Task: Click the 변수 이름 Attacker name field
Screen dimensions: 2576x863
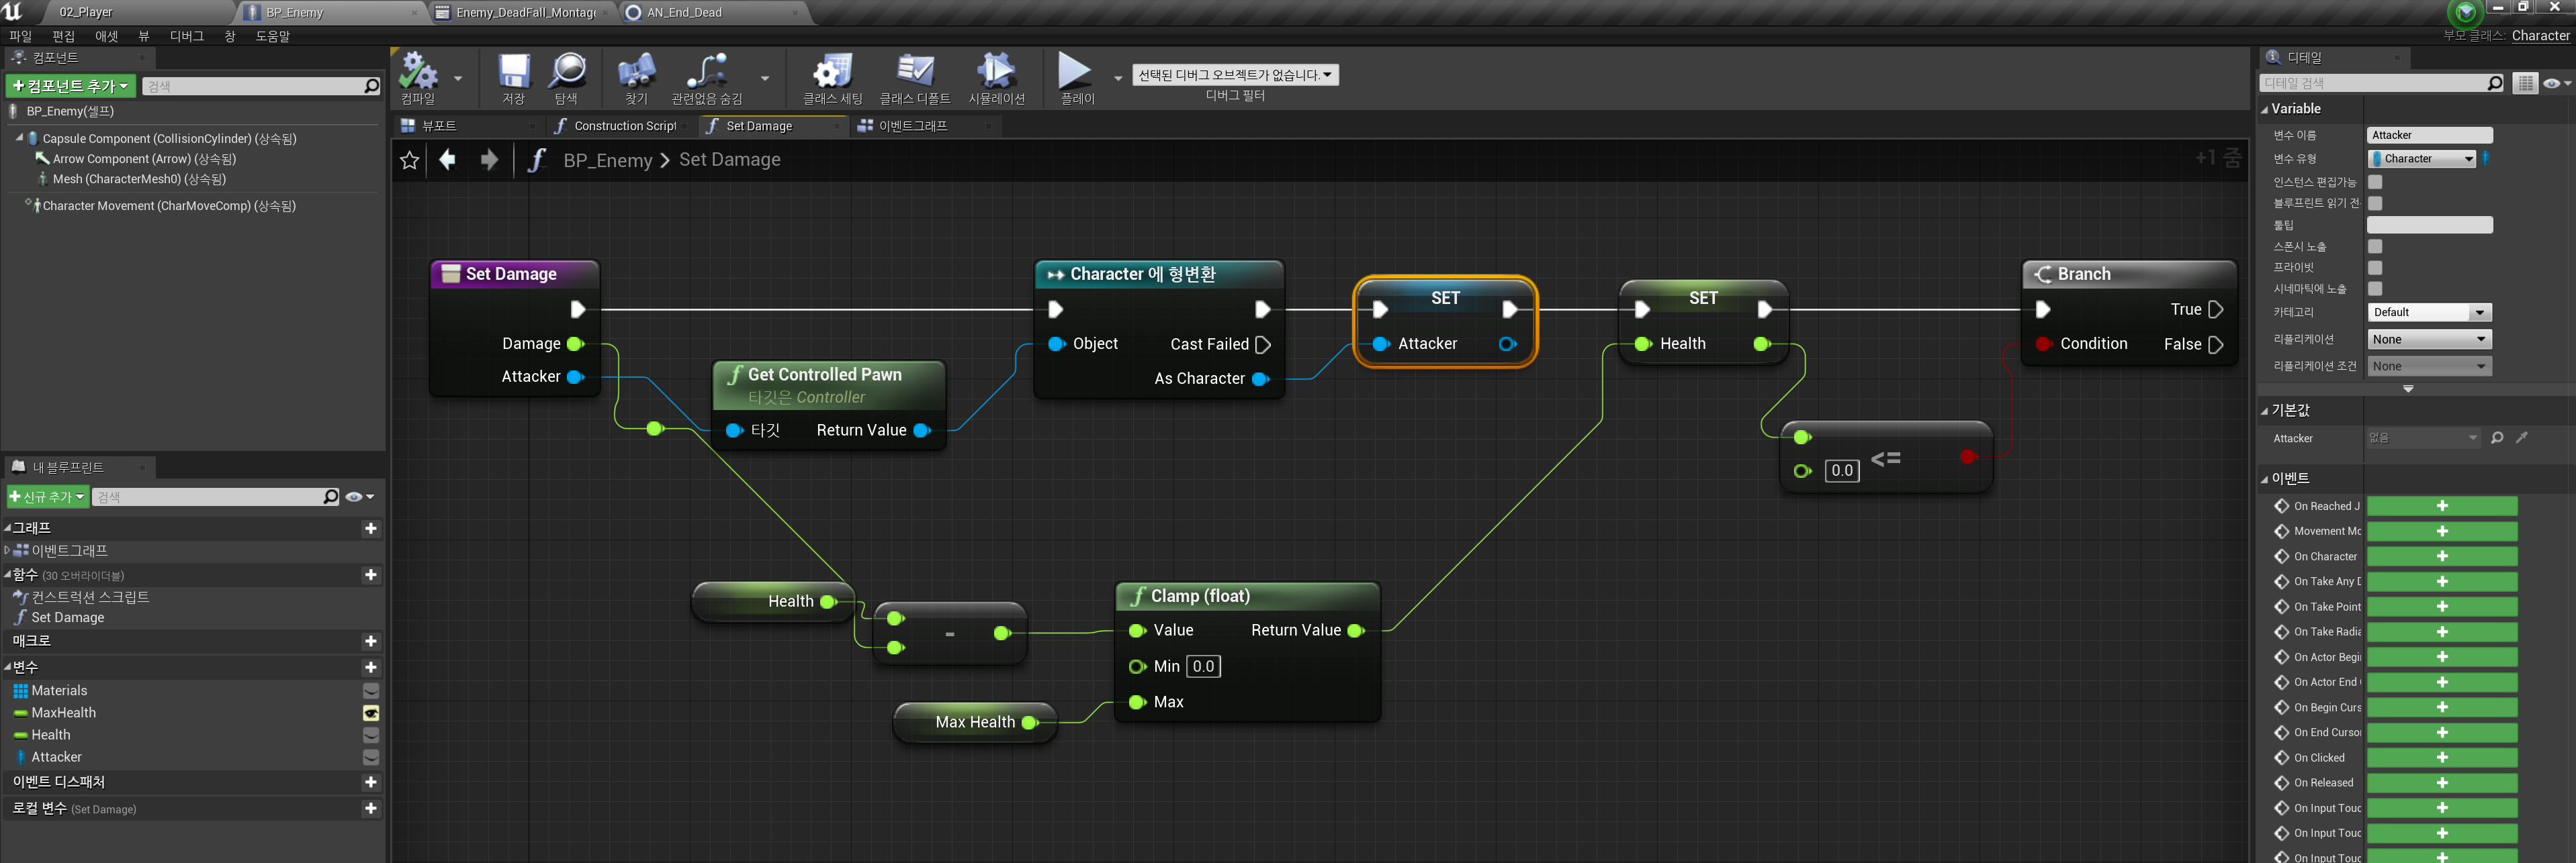Action: (x=2429, y=135)
